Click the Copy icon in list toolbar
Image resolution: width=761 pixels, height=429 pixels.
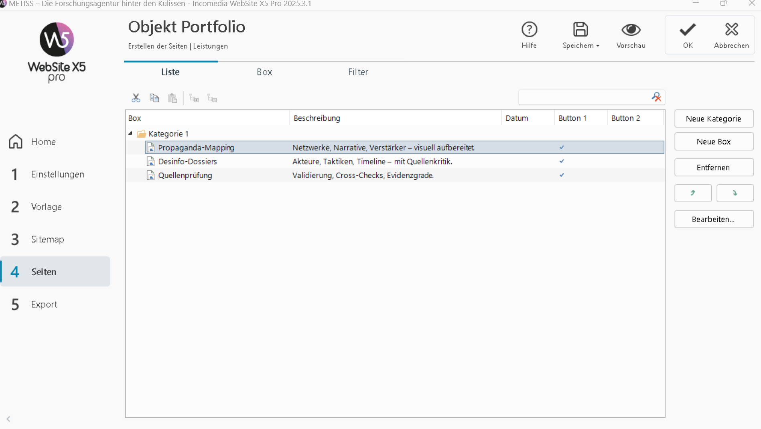[154, 98]
